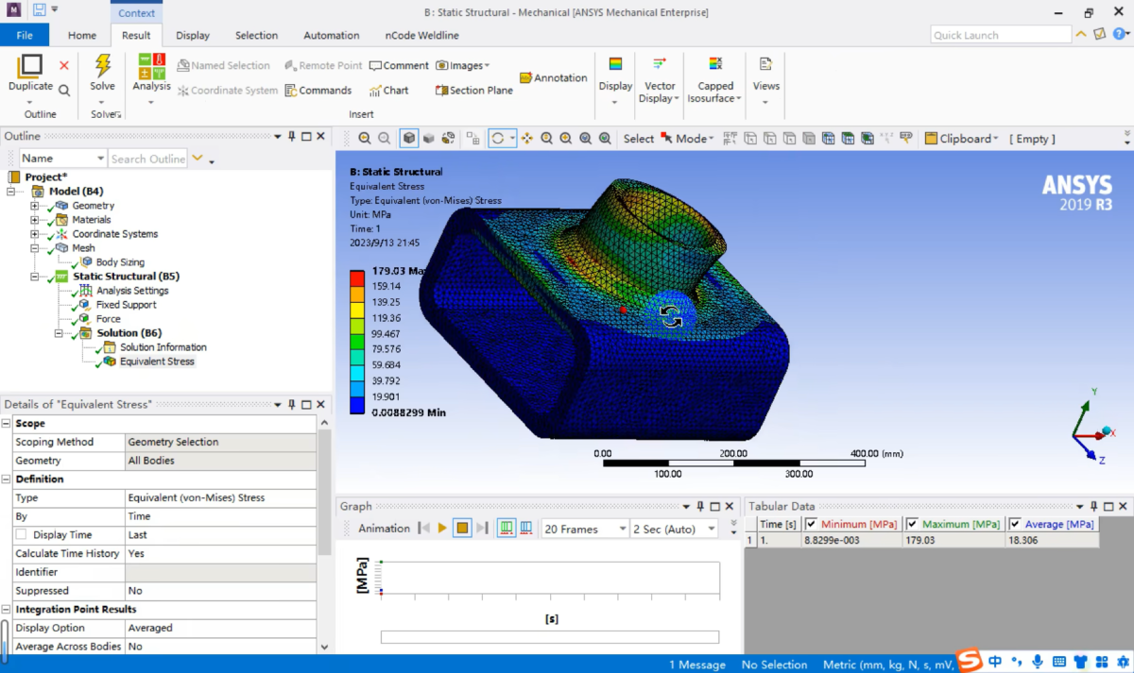This screenshot has width=1134, height=673.
Task: Insert a Comment from the ribbon
Action: pos(399,66)
